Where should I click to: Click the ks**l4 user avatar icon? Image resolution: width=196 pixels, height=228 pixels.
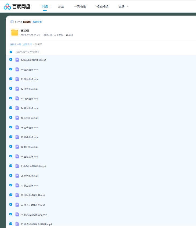(x=12, y=22)
